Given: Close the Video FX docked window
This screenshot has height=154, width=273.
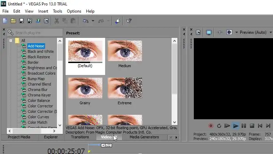Looking at the screenshot, I should coord(4,30).
